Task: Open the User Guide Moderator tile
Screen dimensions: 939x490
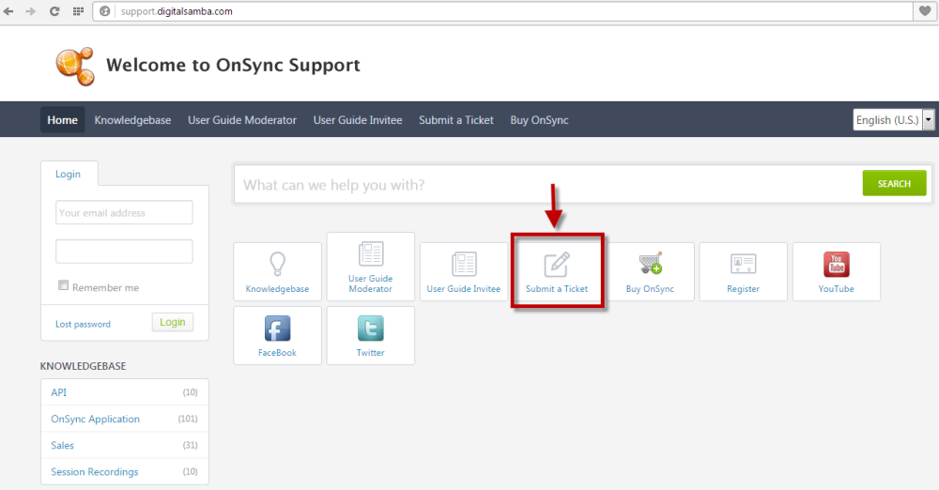Action: point(371,267)
